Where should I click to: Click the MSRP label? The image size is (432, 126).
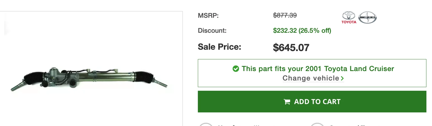tap(208, 16)
